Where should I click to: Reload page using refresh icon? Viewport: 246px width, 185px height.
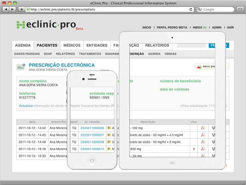pyautogui.click(x=191, y=10)
